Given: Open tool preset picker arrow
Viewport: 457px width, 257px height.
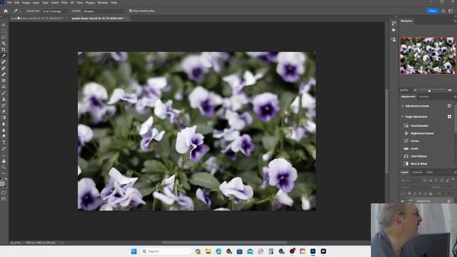Looking at the screenshot, I should 21,11.
